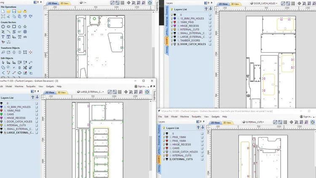This screenshot has height=178, width=316.
Task: Switch to 3D View tab beside DOOR_CATCH_HOLES dropdown
Action: (235, 4)
